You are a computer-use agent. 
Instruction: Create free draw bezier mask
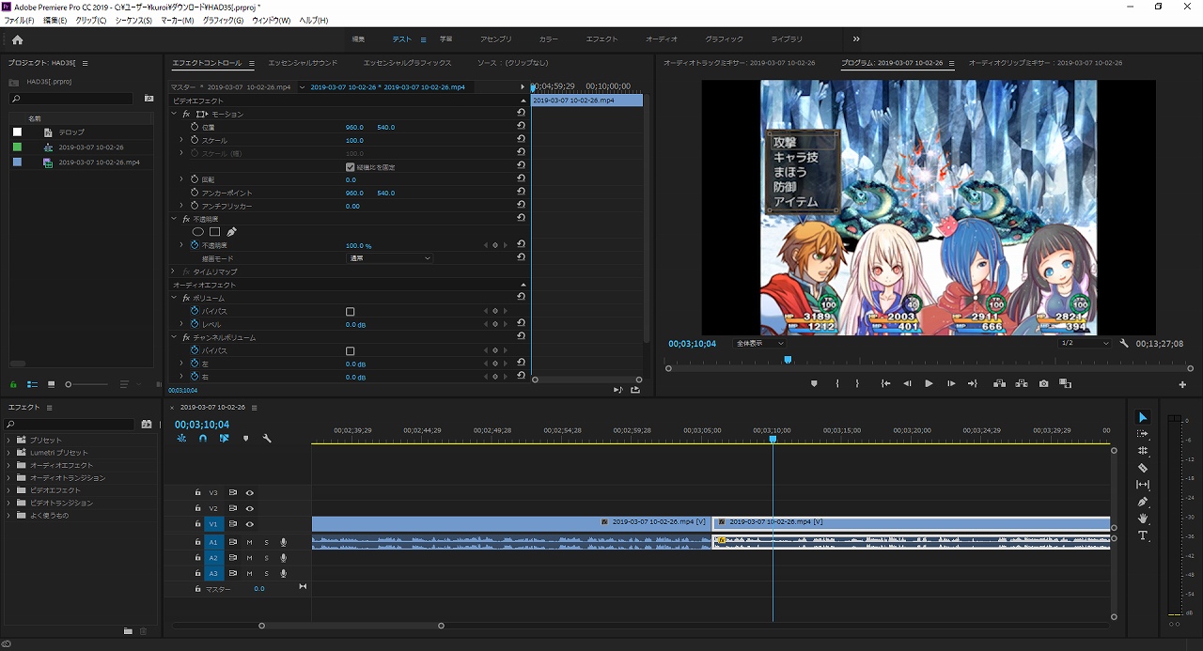click(x=231, y=231)
